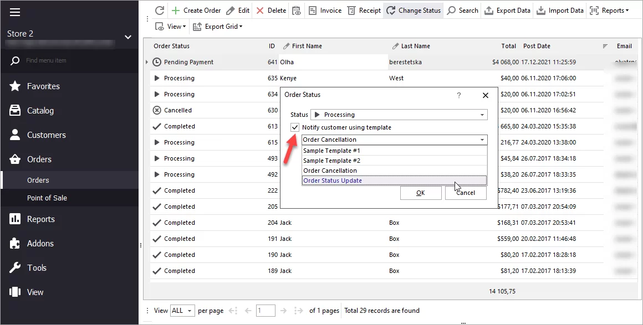Click the Find menu item search field
Screen dimensions: 643x325
[72, 60]
